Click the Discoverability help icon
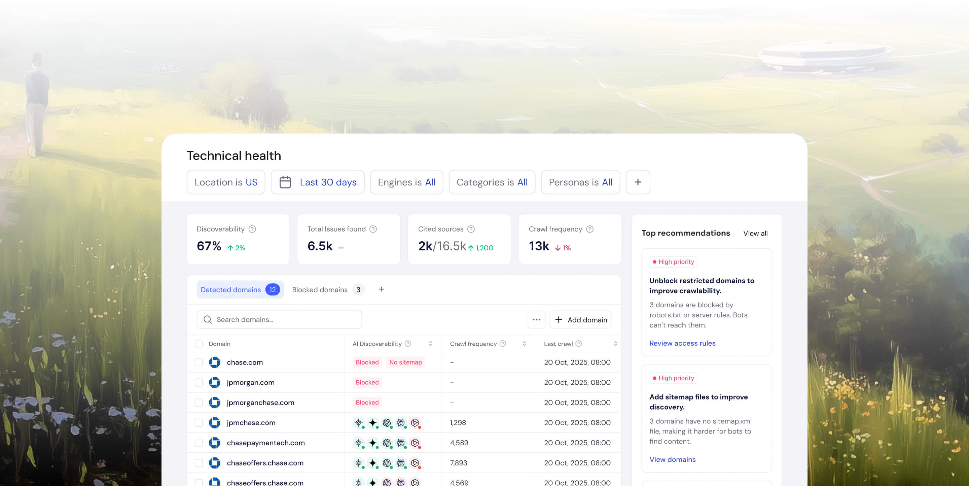 tap(252, 229)
